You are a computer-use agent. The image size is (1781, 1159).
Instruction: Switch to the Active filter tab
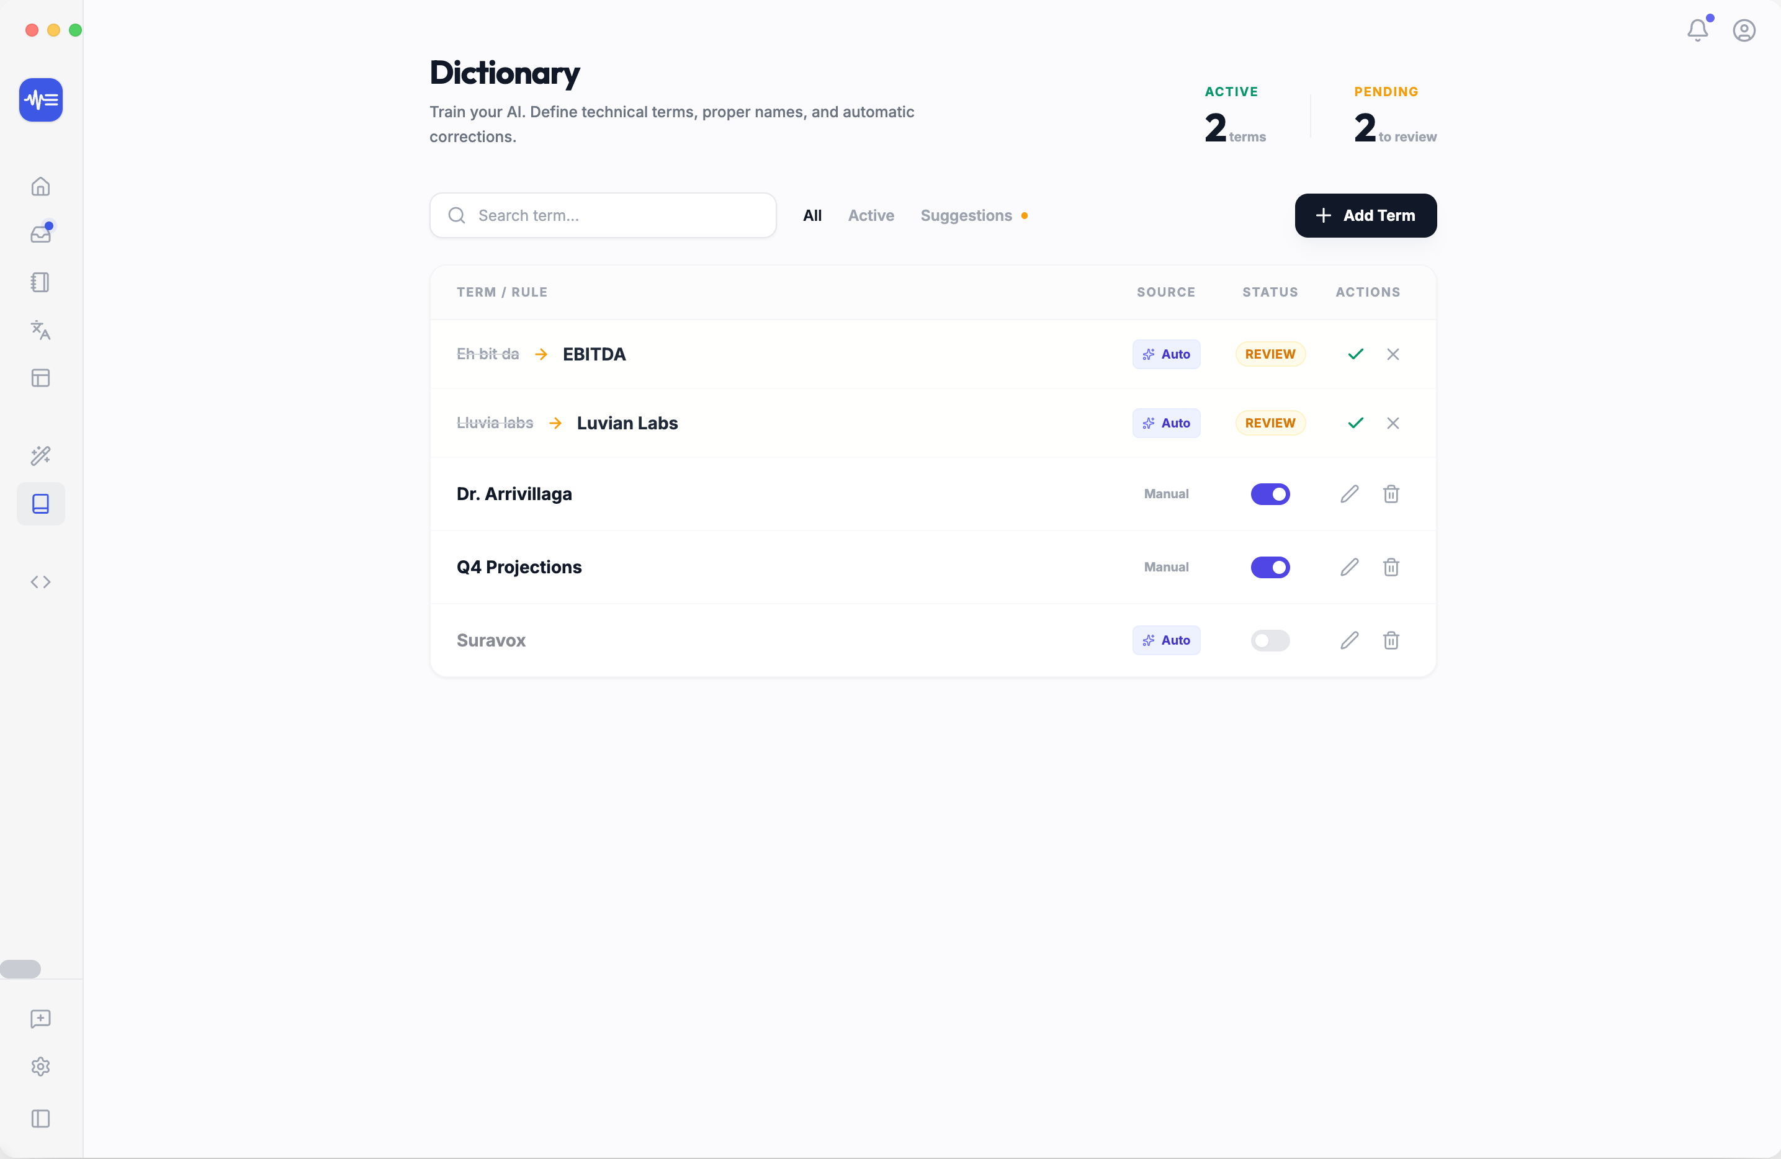pyautogui.click(x=871, y=215)
